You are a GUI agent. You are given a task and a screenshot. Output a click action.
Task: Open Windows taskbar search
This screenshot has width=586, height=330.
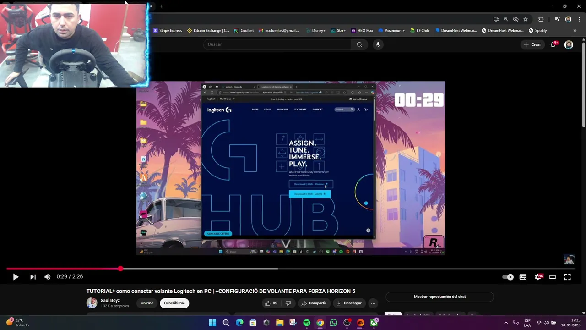pyautogui.click(x=226, y=323)
